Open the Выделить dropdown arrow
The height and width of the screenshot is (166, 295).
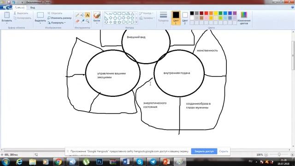coord(40,24)
